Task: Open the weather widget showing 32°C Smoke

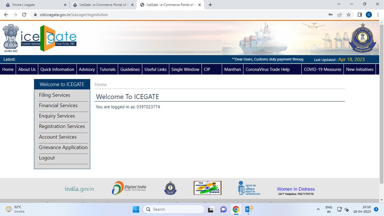Action: (x=15, y=209)
